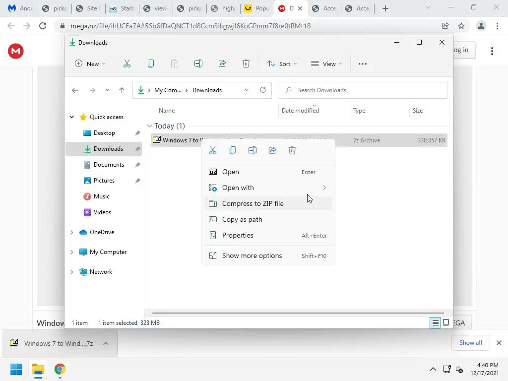This screenshot has height=381, width=508.
Task: Switch to details view icon in status bar
Action: click(435, 322)
